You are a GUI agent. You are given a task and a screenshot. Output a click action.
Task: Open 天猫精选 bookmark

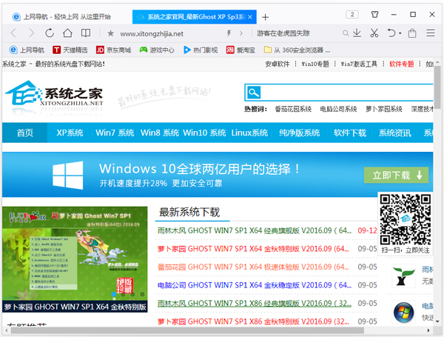click(70, 50)
